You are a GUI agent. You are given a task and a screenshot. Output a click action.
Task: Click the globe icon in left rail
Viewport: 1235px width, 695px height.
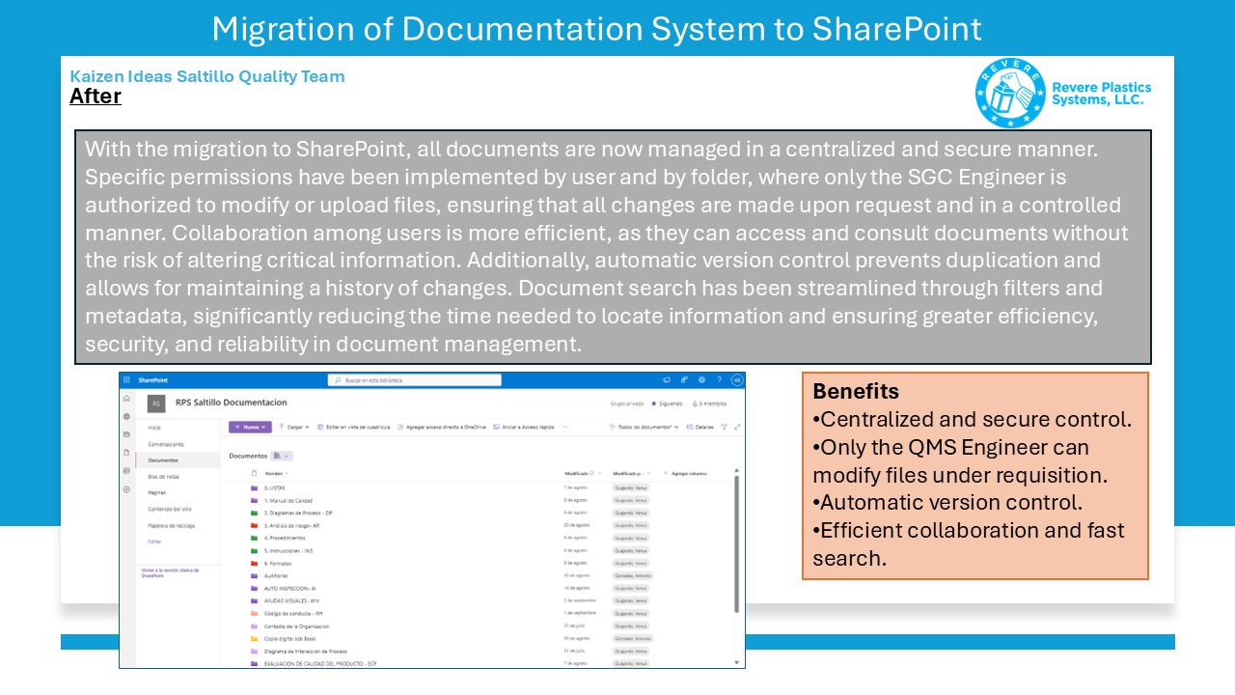click(126, 417)
